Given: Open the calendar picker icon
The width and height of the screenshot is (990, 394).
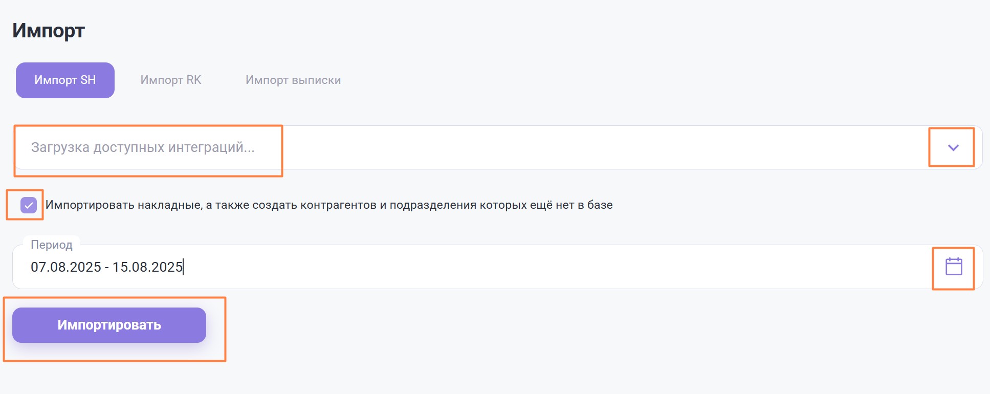Looking at the screenshot, I should [x=953, y=267].
